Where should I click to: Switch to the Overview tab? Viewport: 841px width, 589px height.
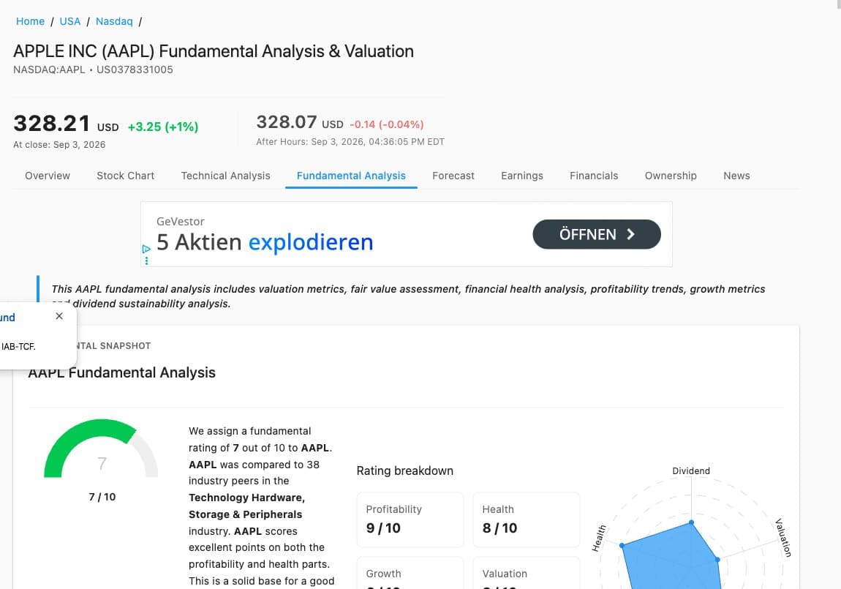click(x=48, y=176)
